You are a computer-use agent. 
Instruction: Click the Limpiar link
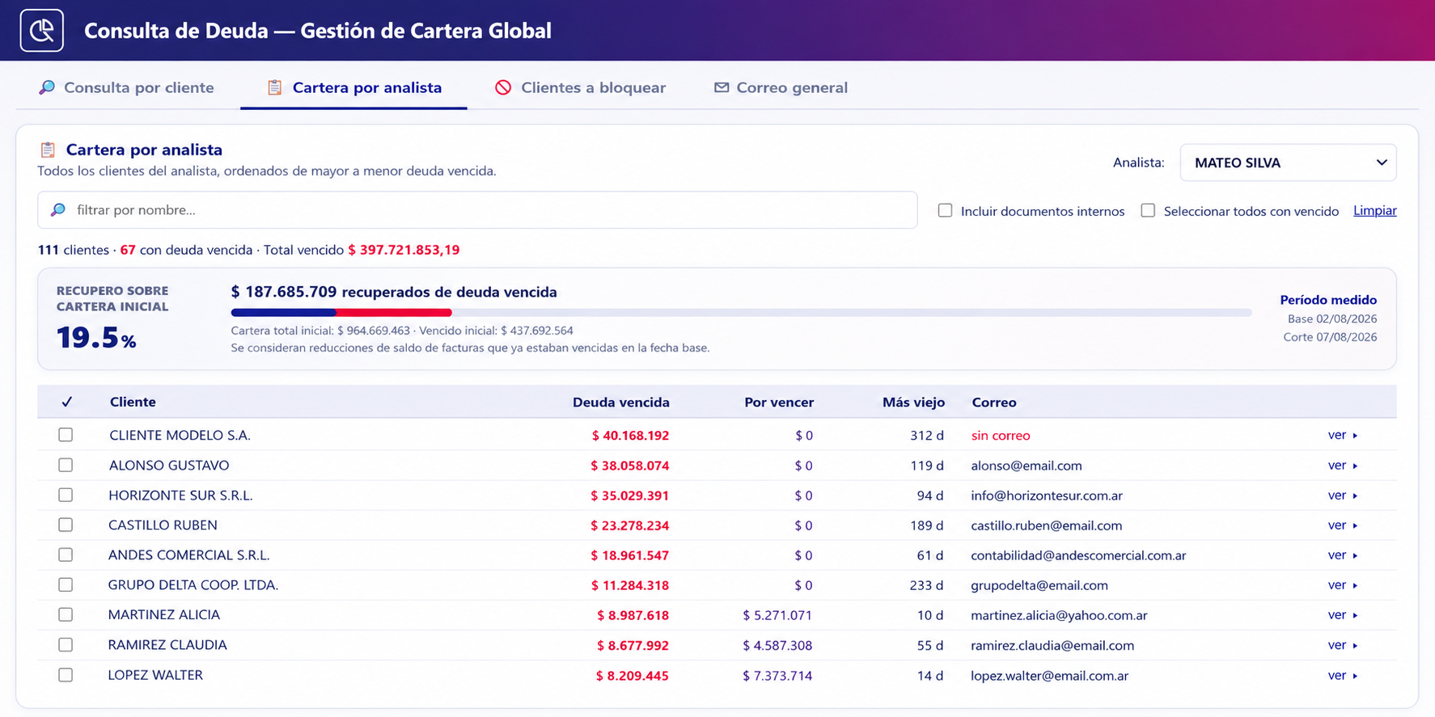1375,210
